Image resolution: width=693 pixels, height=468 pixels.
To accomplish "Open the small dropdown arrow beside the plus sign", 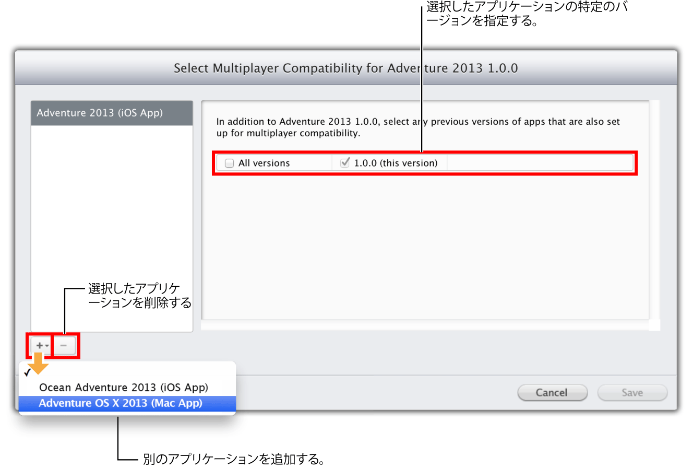I will coord(47,346).
